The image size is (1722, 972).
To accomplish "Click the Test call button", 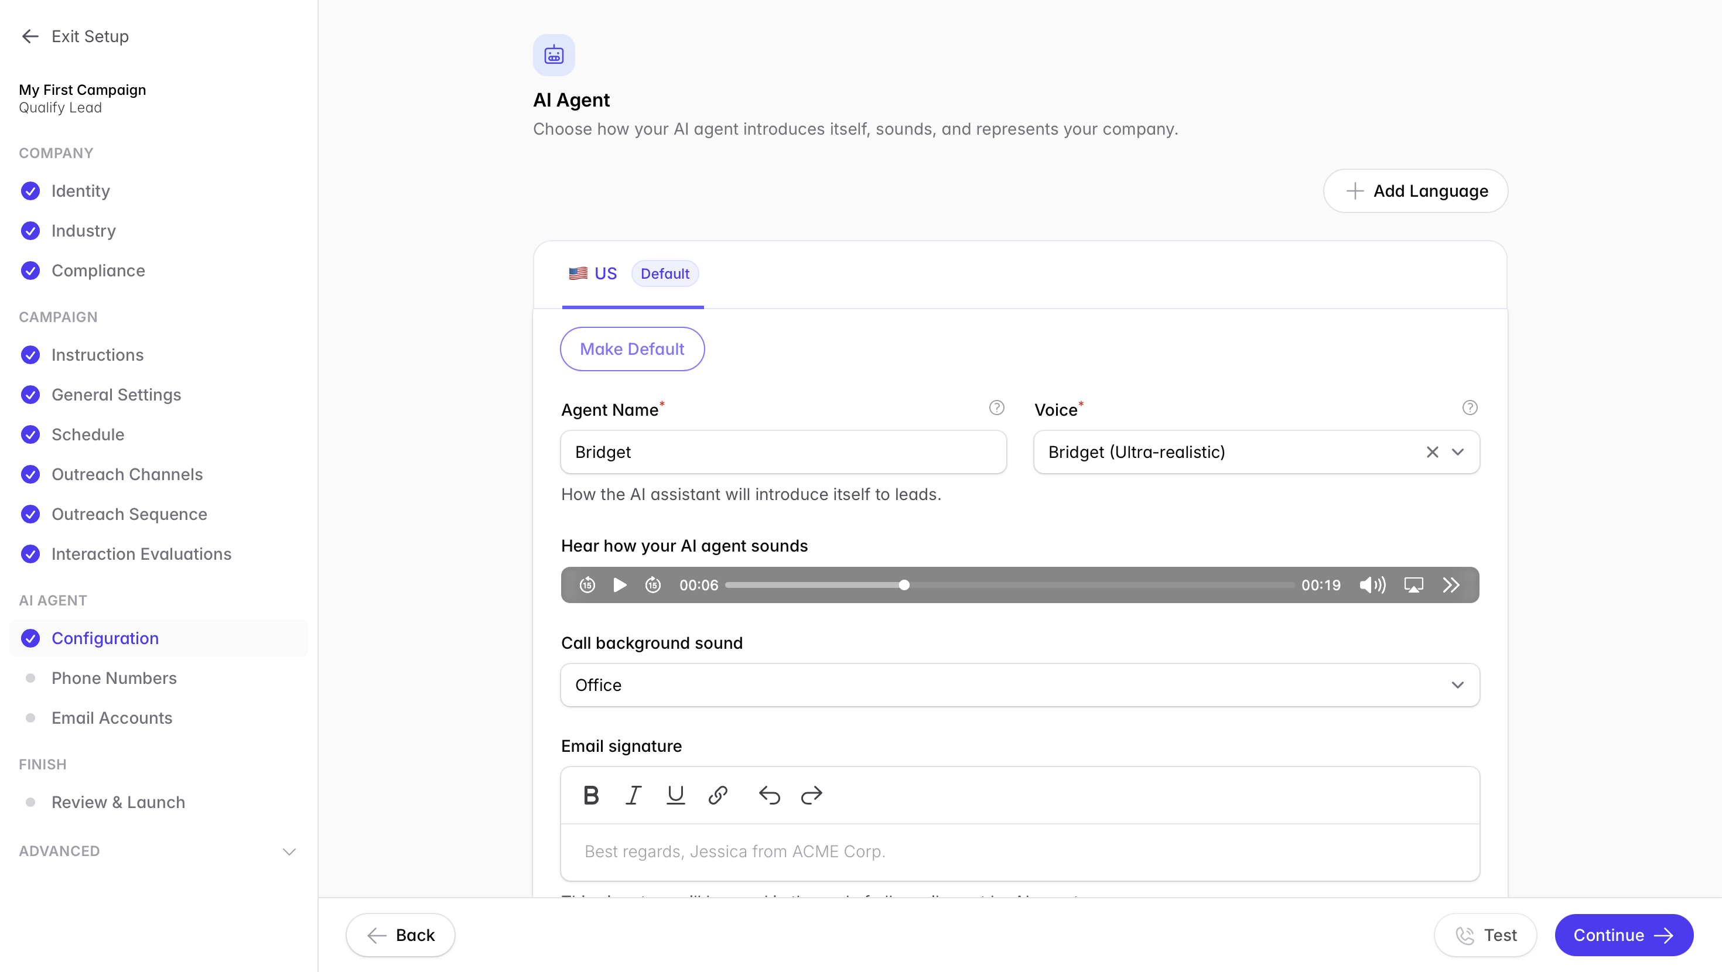I will pos(1485,935).
